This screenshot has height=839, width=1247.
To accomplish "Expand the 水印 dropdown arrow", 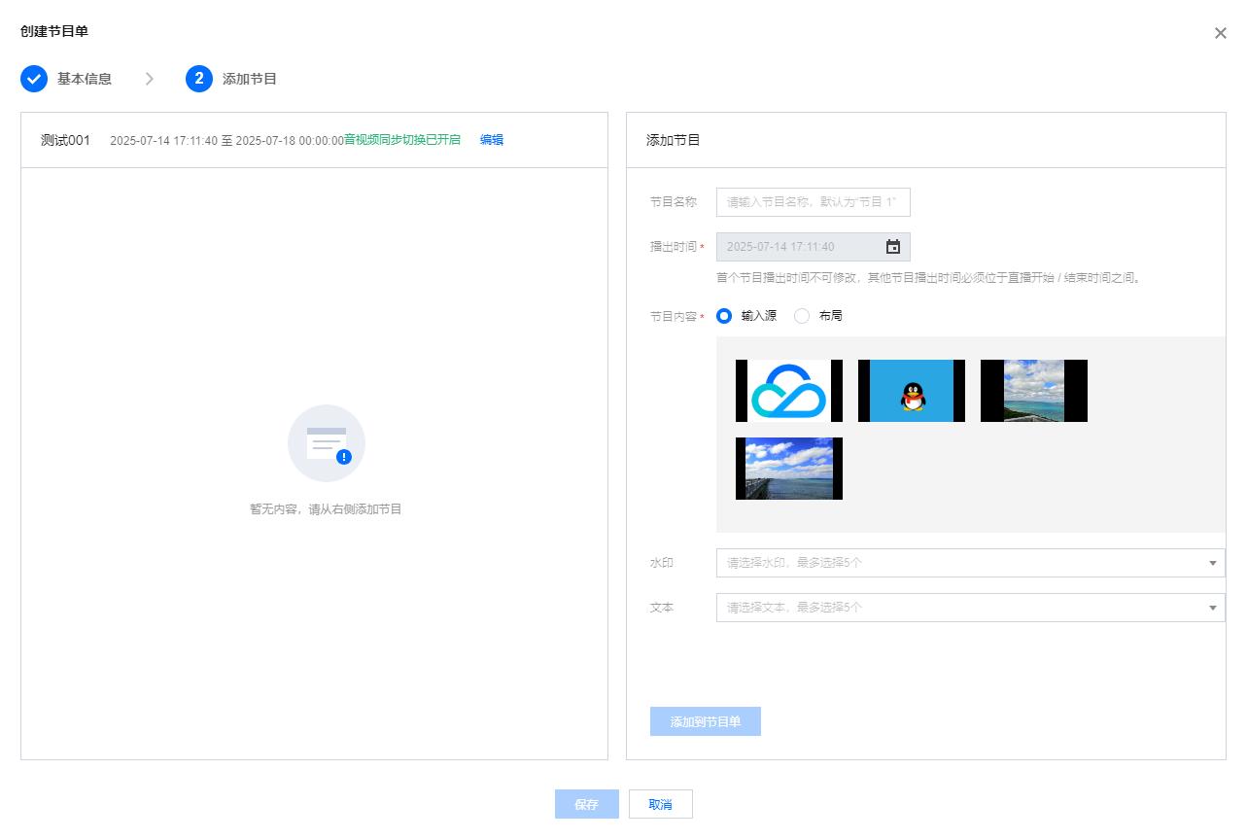I will tap(1212, 563).
